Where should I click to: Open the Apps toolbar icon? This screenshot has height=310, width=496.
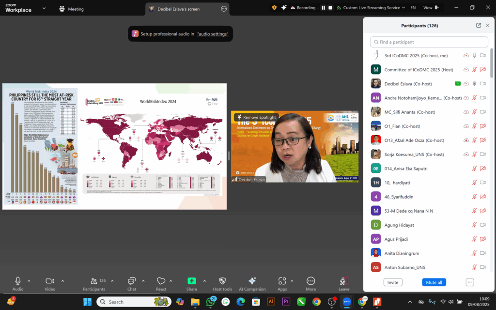[x=282, y=281]
